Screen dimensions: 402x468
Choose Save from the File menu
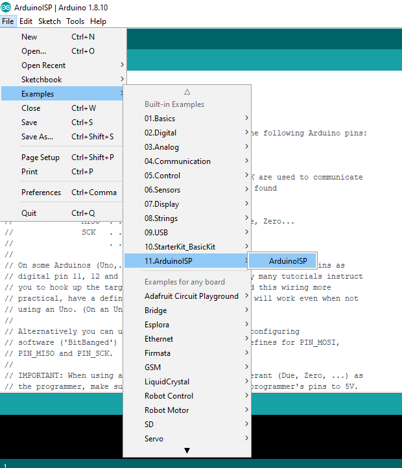click(62, 123)
